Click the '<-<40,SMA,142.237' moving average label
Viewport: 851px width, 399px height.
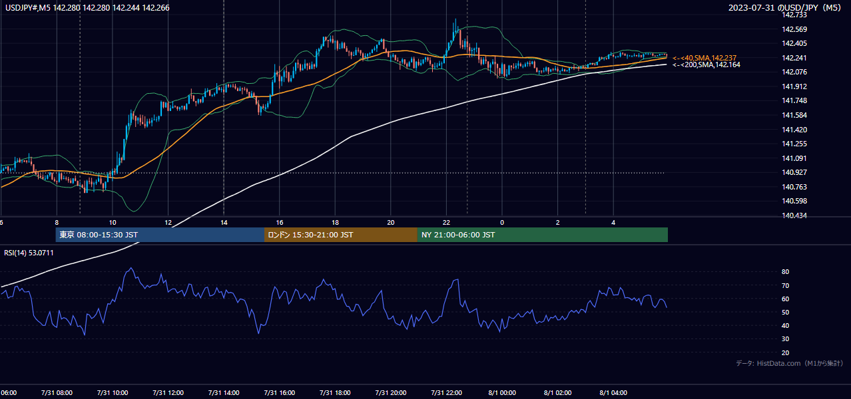[x=704, y=58]
